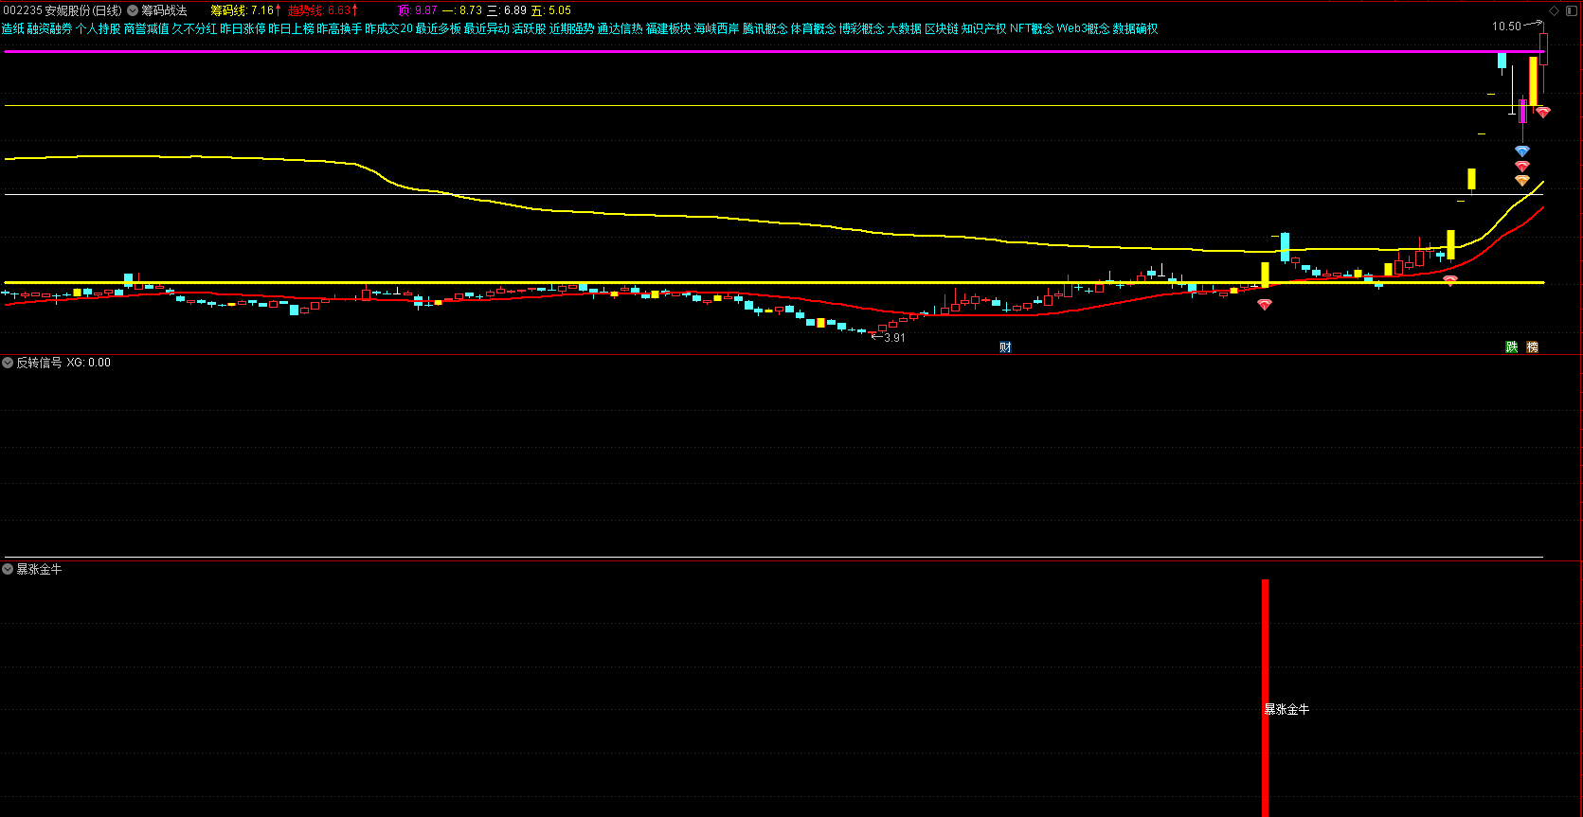This screenshot has height=817, width=1583.
Task: Expand the 反转信号 indicator panel arrow
Action: 8,363
